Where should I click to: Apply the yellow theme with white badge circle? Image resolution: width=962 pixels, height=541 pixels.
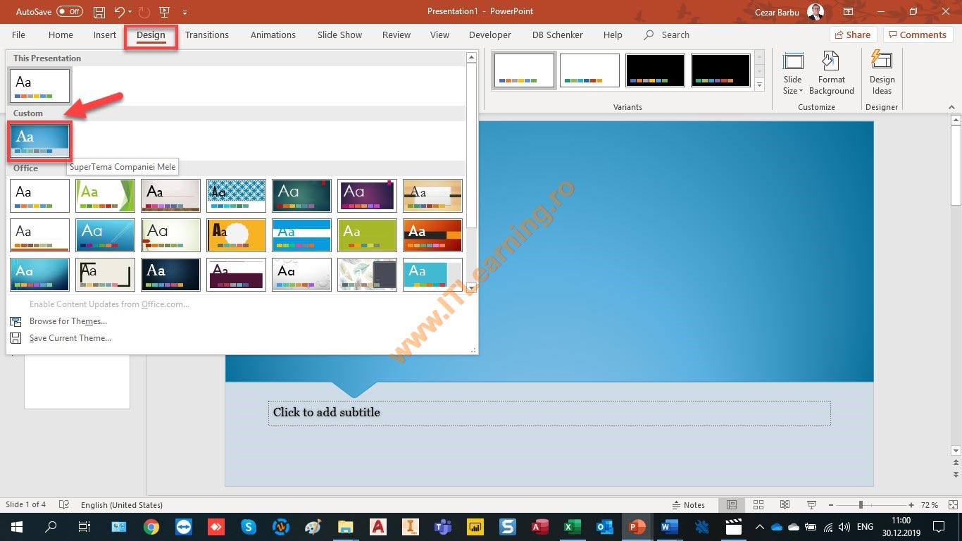236,235
